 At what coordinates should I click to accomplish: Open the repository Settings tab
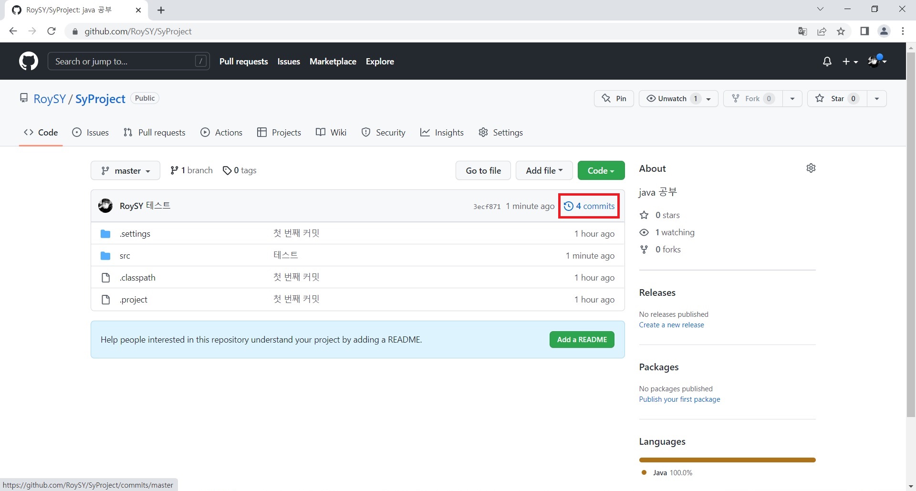[500, 133]
